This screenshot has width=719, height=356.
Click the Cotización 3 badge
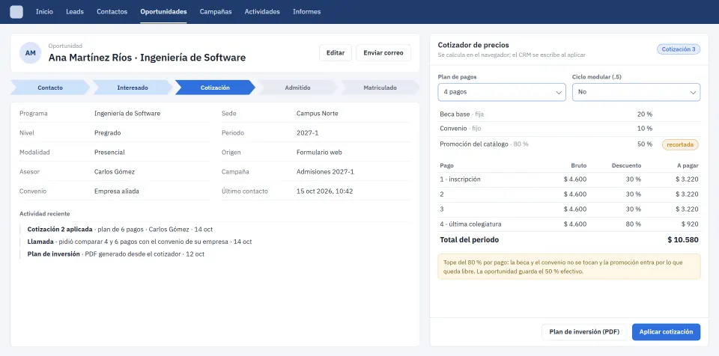point(679,49)
